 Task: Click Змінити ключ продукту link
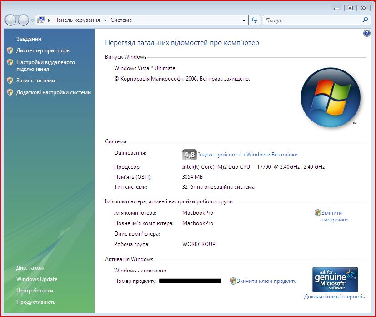[x=266, y=281]
